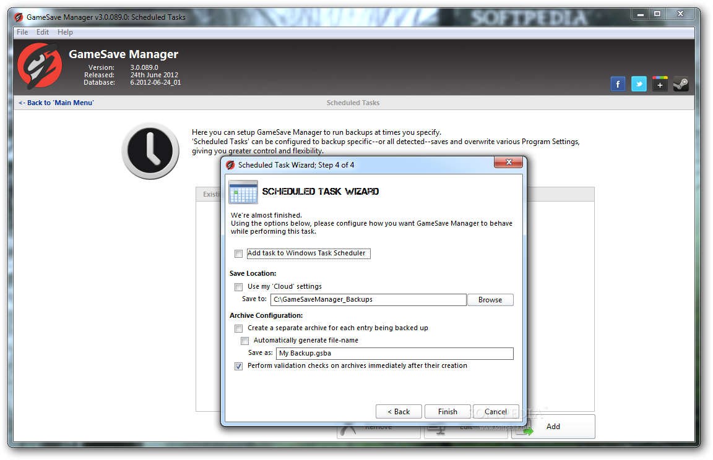Viewport: 713px width, 460px height.
Task: Enable separate archive for each entry
Action: coord(238,328)
